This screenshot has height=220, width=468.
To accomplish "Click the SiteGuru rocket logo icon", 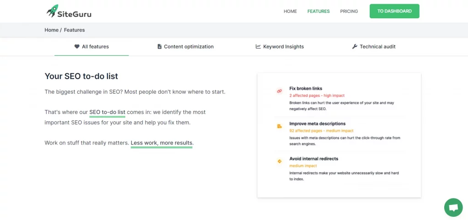I will [x=52, y=11].
